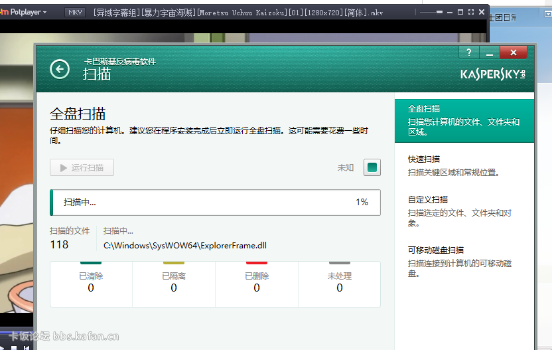
Task: Close the Potplayer window
Action: 482,13
